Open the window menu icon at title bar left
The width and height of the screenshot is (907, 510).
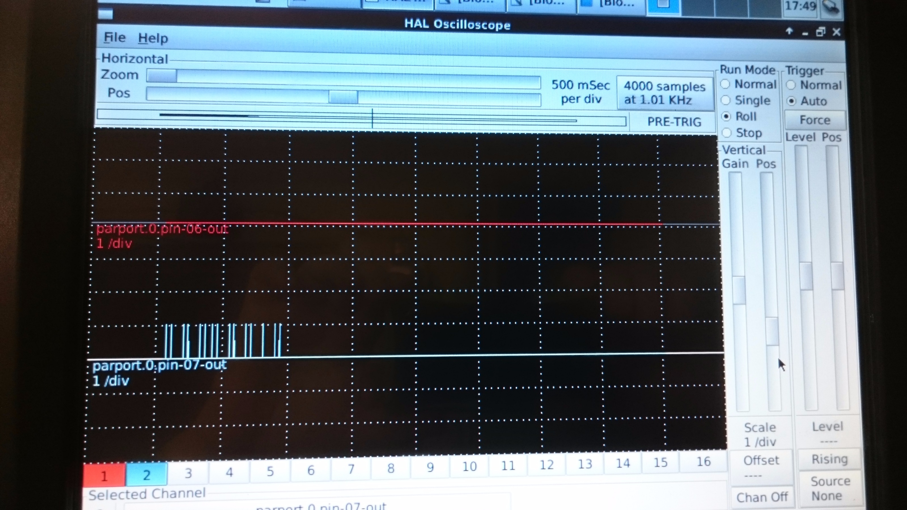105,14
